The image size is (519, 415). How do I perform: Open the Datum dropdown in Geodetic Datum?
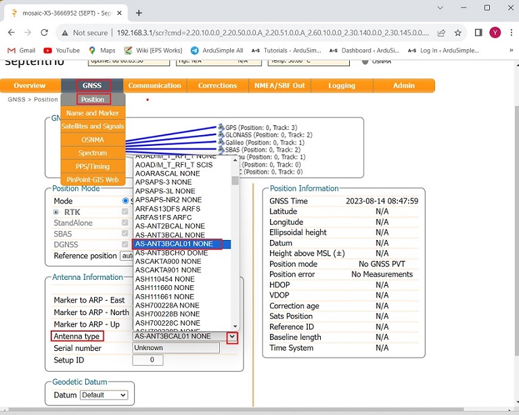(104, 395)
